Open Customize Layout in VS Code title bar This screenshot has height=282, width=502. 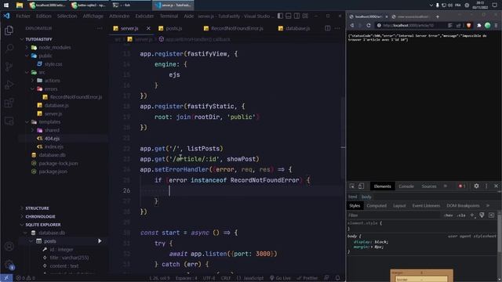pos(305,16)
